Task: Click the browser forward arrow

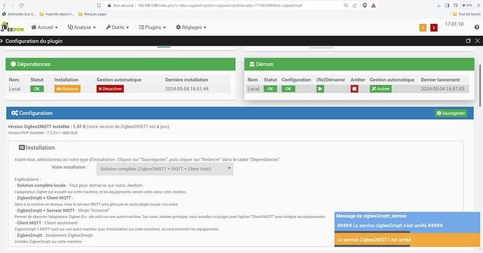Action: pos(13,5)
